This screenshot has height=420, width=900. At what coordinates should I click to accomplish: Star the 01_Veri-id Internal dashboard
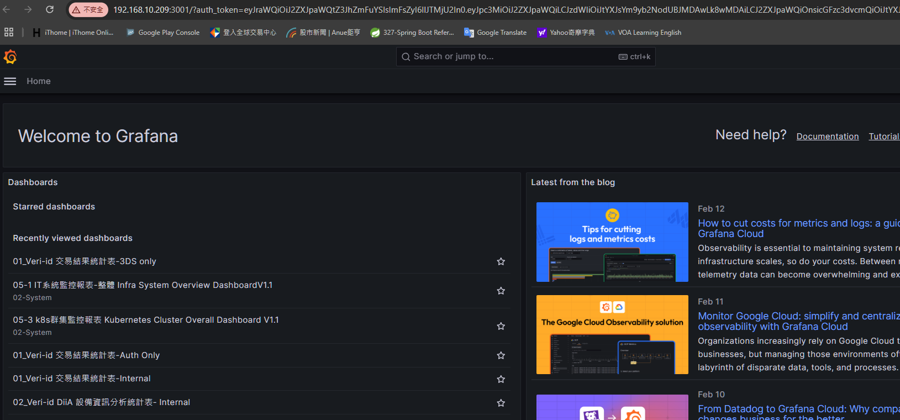tap(501, 379)
